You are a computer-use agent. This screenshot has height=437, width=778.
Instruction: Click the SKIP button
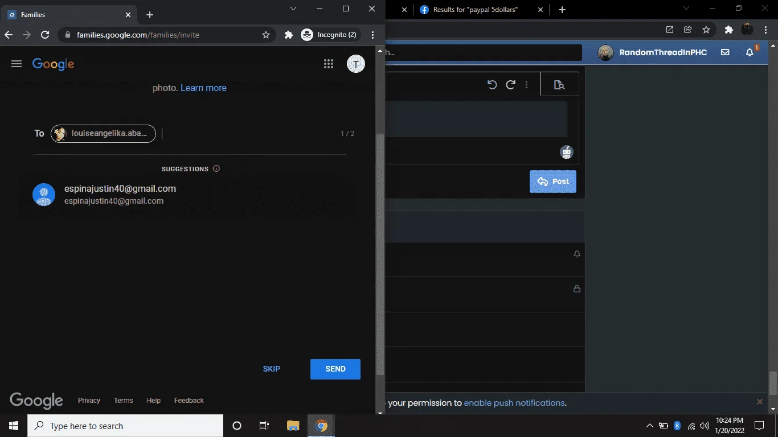(x=272, y=369)
